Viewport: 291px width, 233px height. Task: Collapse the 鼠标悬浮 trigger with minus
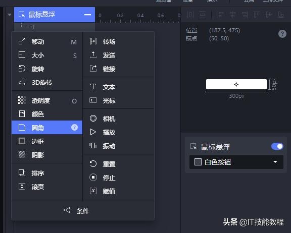coord(87,15)
